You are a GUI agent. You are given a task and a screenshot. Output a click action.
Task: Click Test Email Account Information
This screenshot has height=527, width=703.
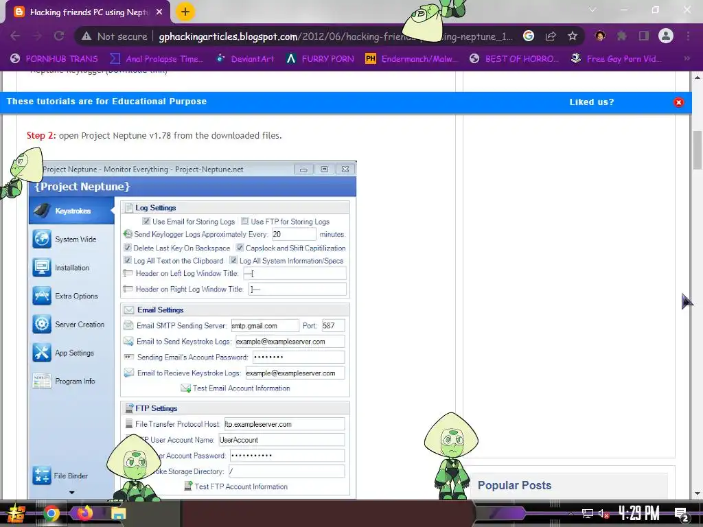(241, 388)
